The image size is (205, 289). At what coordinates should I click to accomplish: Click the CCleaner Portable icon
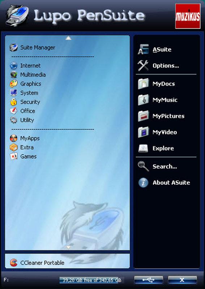14,263
